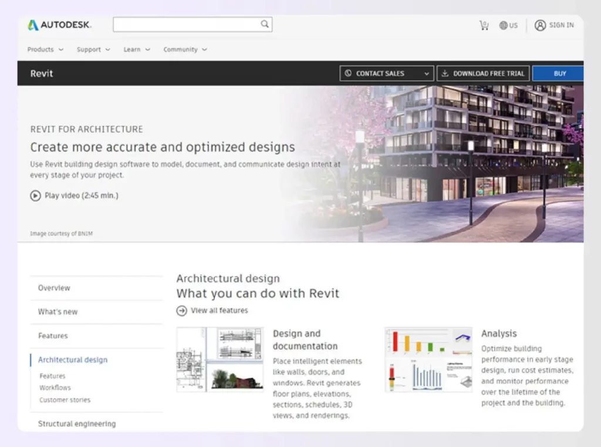The height and width of the screenshot is (447, 601).
Task: Expand the Support menu
Action: click(x=93, y=50)
